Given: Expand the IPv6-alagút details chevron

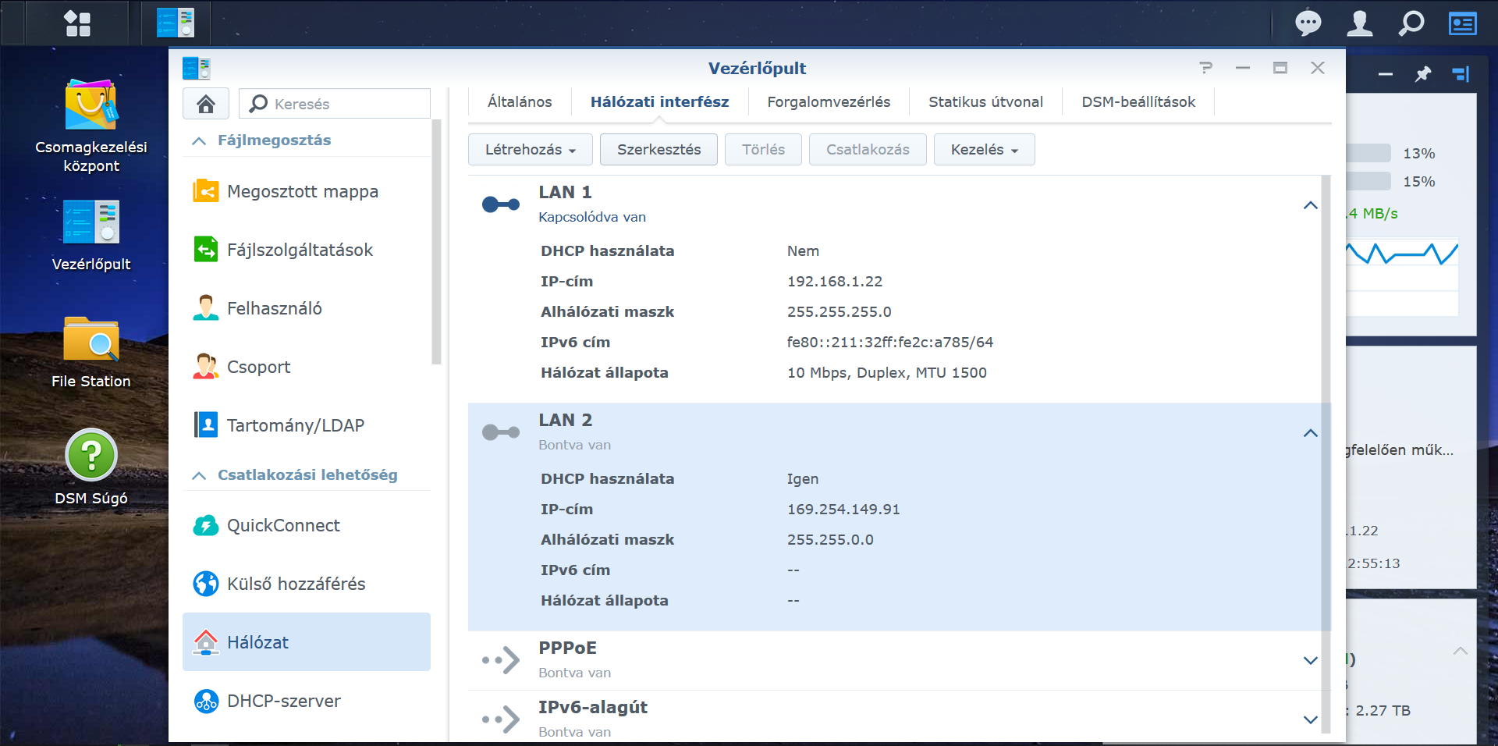Looking at the screenshot, I should coord(1311,720).
